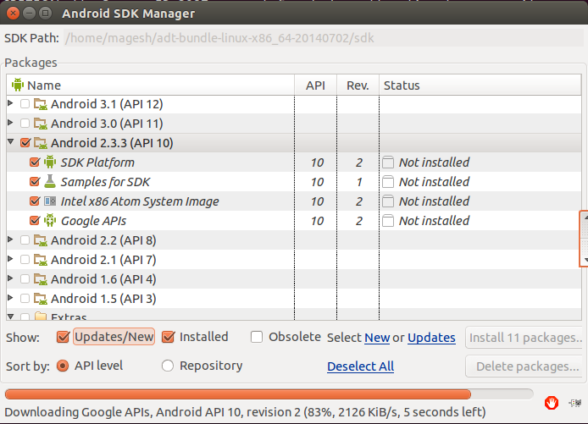588x424 pixels.
Task: Click the Samples for SDK flask icon
Action: 50,182
